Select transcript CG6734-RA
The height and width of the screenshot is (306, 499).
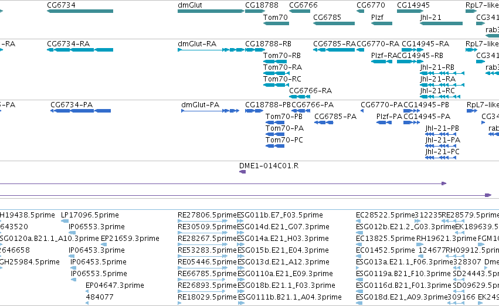tap(69, 44)
